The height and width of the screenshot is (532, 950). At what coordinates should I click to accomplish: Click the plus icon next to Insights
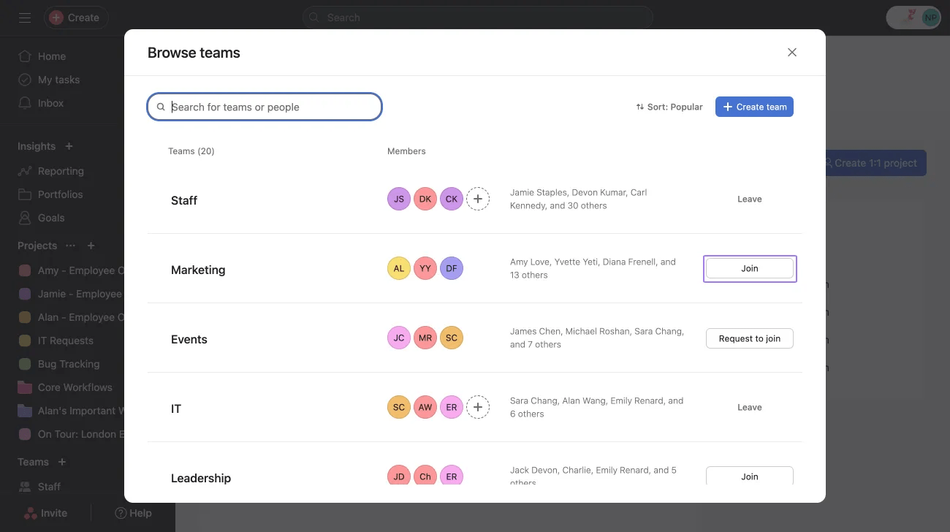point(69,146)
